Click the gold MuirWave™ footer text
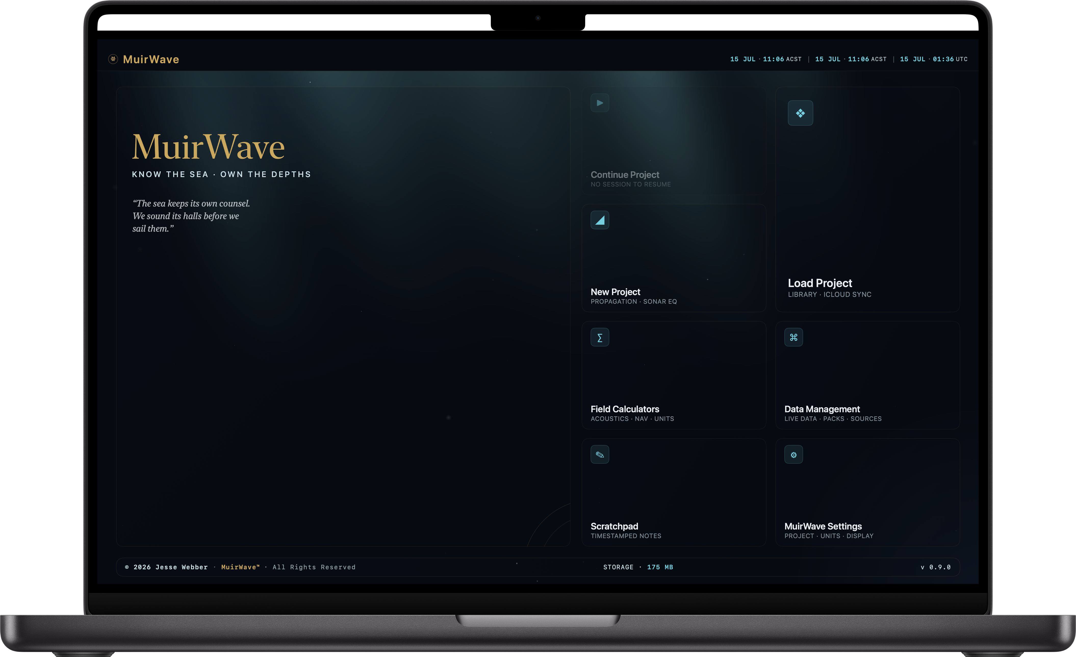The image size is (1076, 657). click(240, 567)
